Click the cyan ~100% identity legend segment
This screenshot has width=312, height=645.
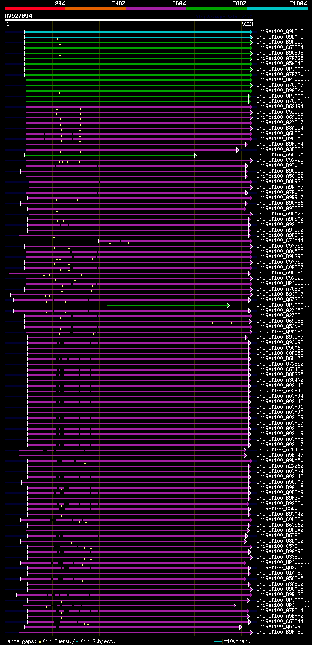[277, 9]
